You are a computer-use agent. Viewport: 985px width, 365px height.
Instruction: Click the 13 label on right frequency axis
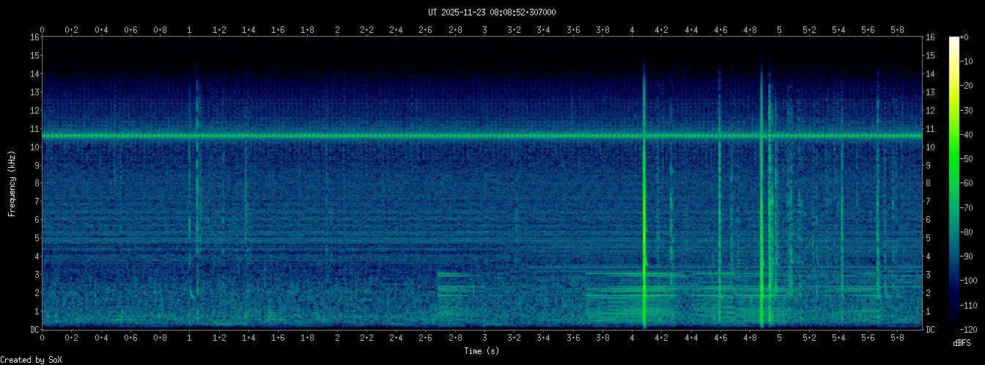click(931, 92)
